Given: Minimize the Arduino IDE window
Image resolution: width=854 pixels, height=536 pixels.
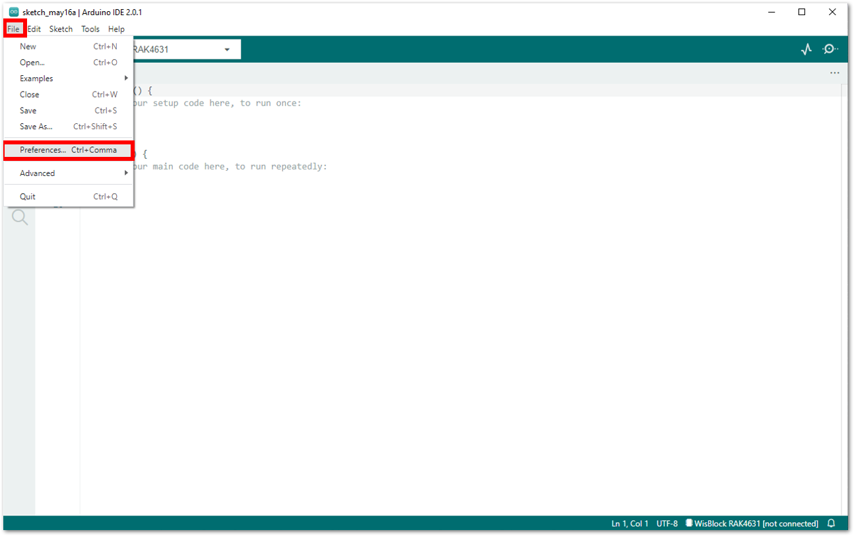Looking at the screenshot, I should (x=771, y=12).
